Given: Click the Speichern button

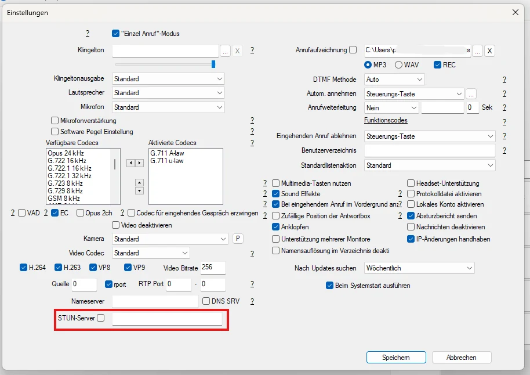Looking at the screenshot, I should 396,358.
